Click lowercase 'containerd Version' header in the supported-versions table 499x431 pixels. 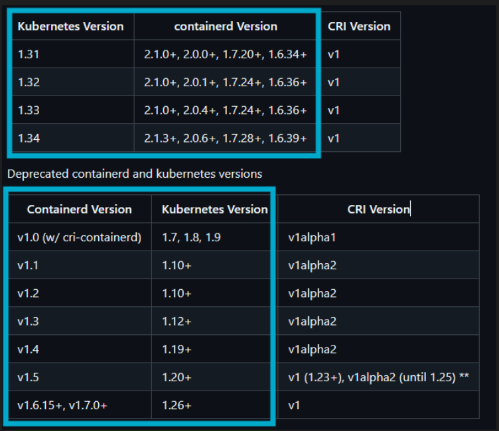(x=226, y=26)
